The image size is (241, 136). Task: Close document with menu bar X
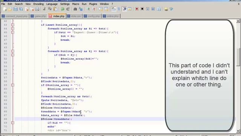pyautogui.click(x=238, y=4)
